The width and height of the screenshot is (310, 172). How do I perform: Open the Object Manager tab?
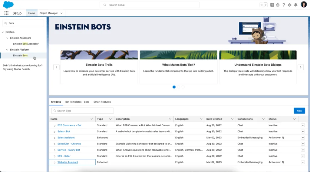[x=49, y=13]
